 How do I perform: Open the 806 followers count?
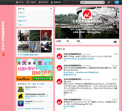coord(80,42)
